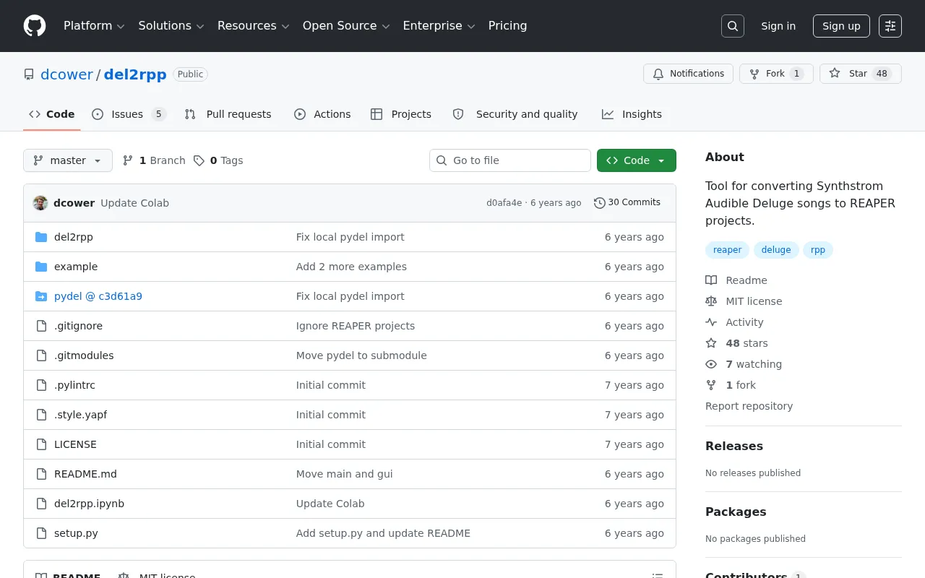Open commit d0afa4e
Image resolution: width=925 pixels, height=578 pixels.
(x=504, y=203)
